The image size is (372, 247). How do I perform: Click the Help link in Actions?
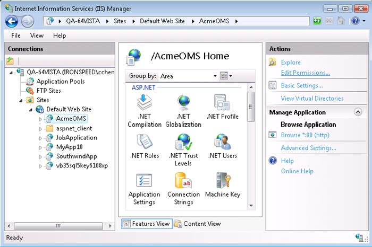click(x=288, y=161)
